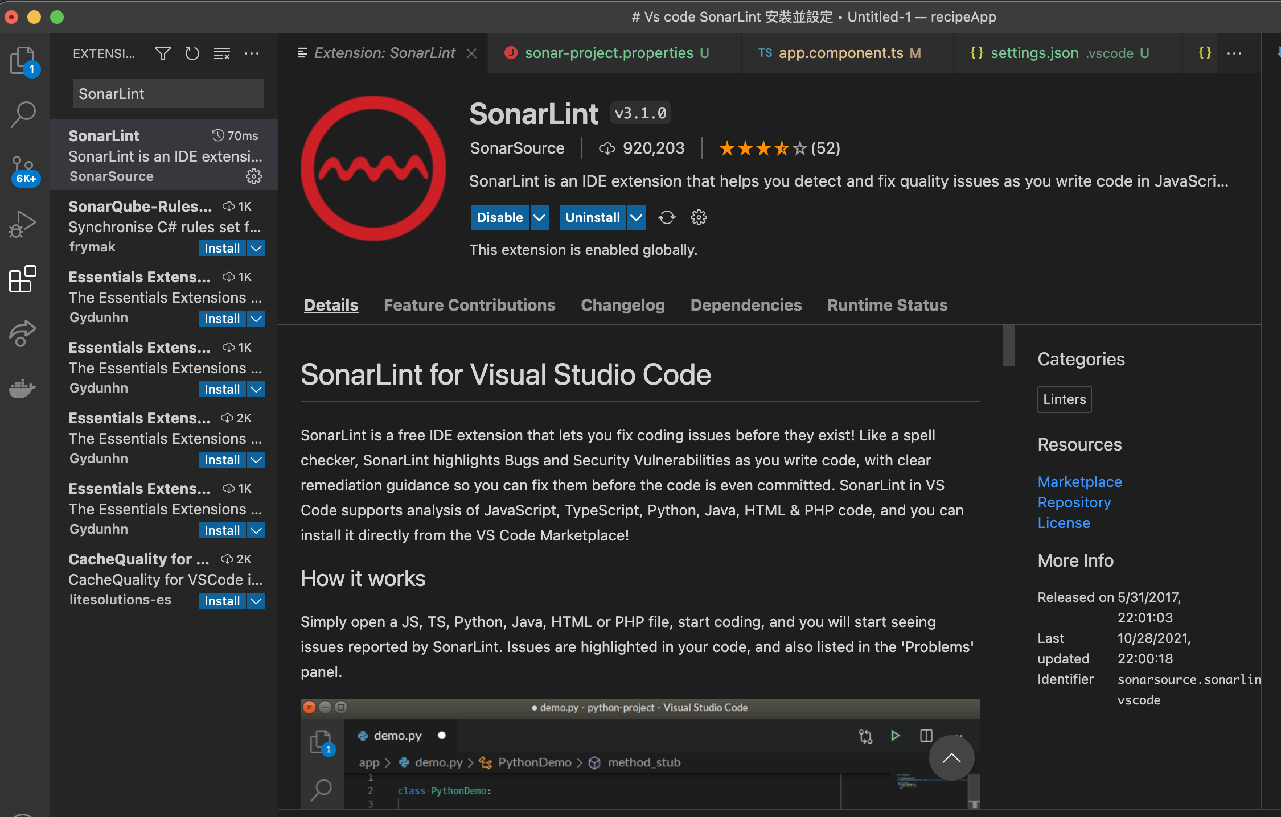The width and height of the screenshot is (1281, 817).
Task: Disable the SonarLint extension
Action: pos(500,217)
